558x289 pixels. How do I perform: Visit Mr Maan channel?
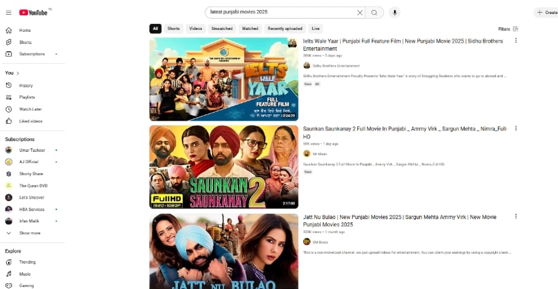click(x=319, y=154)
